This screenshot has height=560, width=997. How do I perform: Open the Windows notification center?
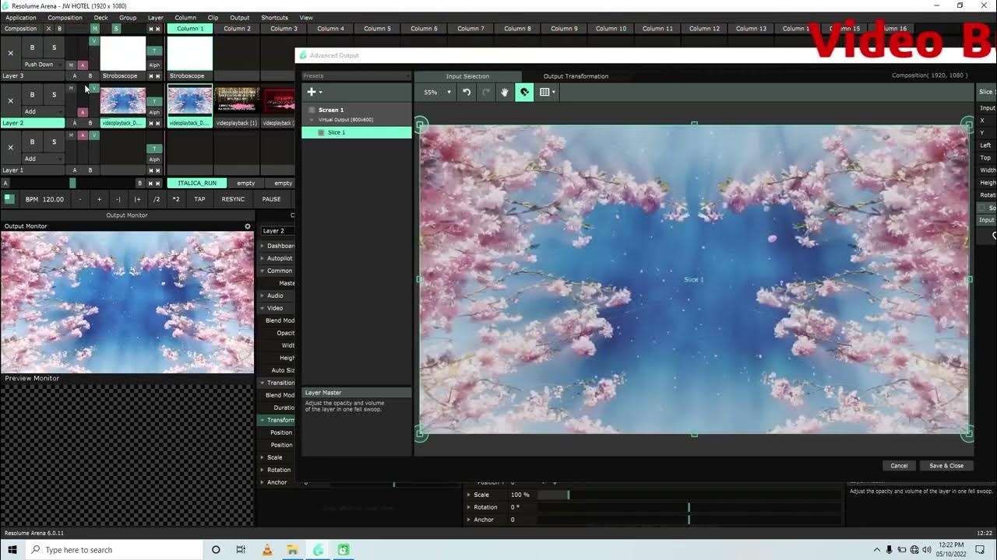[980, 550]
